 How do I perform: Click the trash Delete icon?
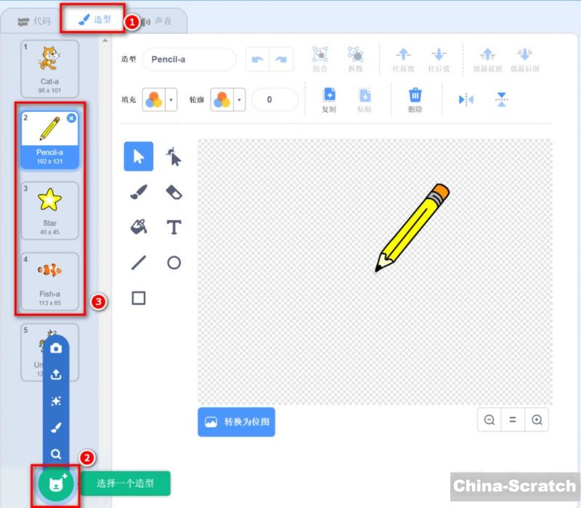click(x=415, y=99)
